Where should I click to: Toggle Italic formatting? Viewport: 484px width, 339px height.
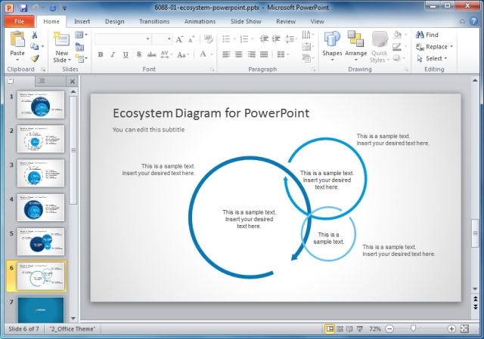click(x=113, y=54)
